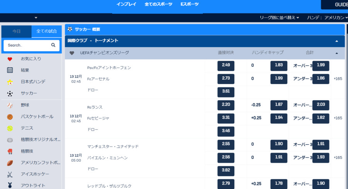Bet PSV win odds 2.49
Screen dimensions: 348x189
226,66
